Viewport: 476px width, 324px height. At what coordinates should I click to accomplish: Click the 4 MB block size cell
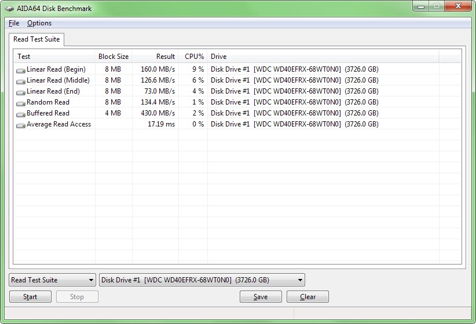coord(113,113)
